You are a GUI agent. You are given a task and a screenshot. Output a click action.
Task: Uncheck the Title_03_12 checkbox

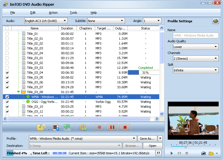[7, 111]
